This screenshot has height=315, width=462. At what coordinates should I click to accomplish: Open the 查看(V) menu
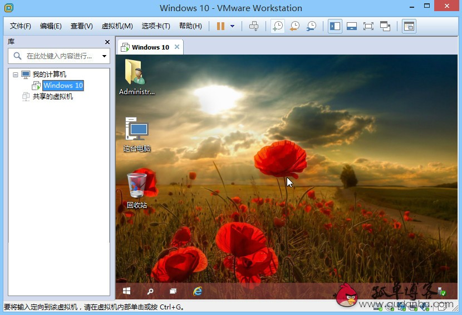coord(82,26)
